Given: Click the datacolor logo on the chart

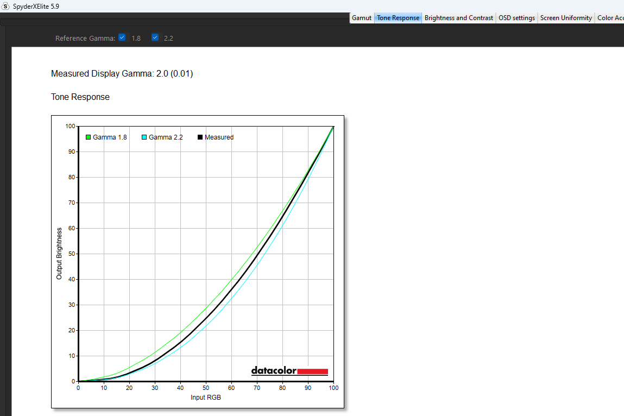Looking at the screenshot, I should click(x=289, y=371).
